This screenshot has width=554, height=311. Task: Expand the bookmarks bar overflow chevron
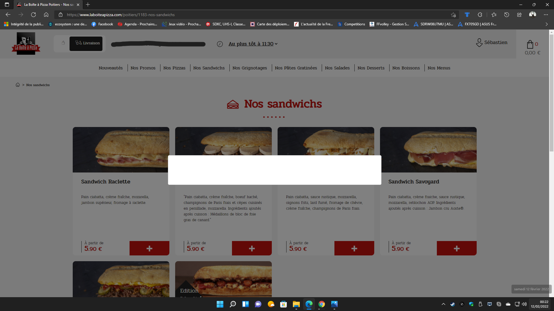pyautogui.click(x=546, y=24)
